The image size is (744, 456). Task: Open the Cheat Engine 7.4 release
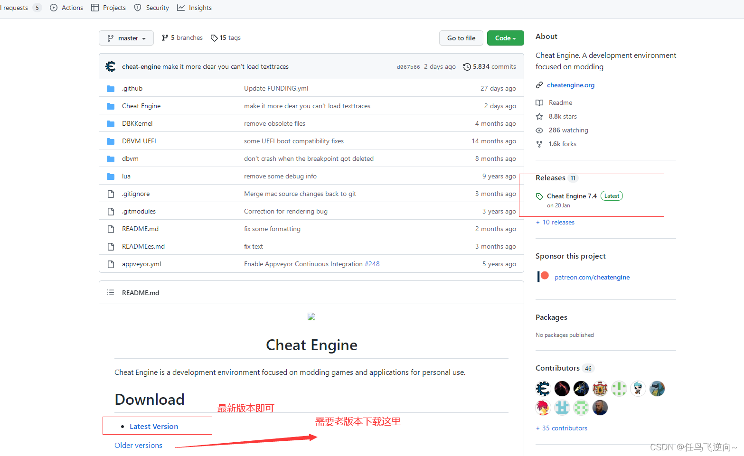point(572,196)
